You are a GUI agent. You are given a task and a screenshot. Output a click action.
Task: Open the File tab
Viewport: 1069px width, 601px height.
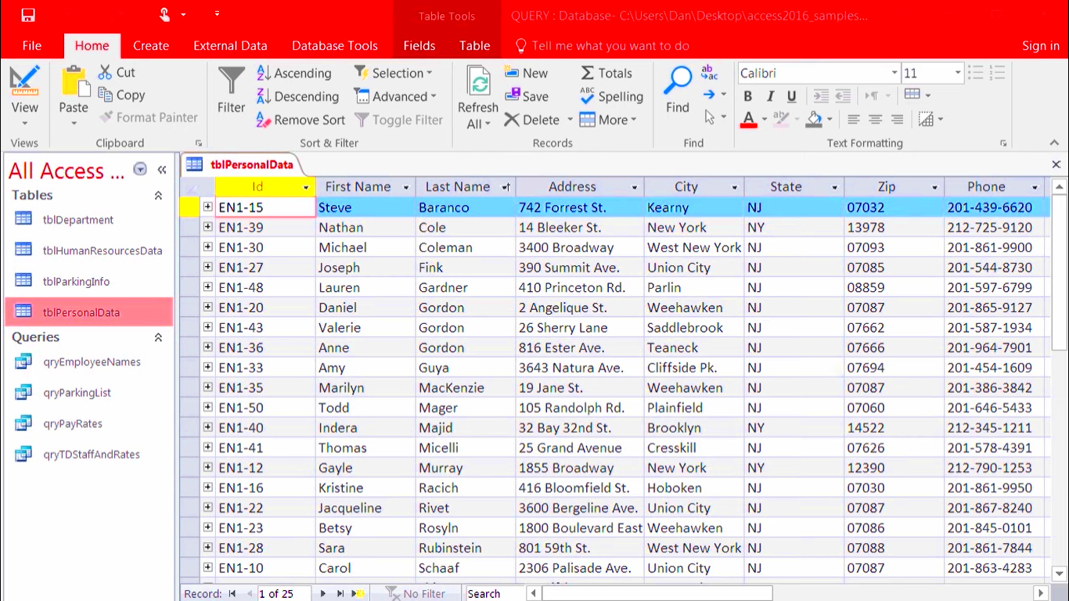tap(32, 45)
